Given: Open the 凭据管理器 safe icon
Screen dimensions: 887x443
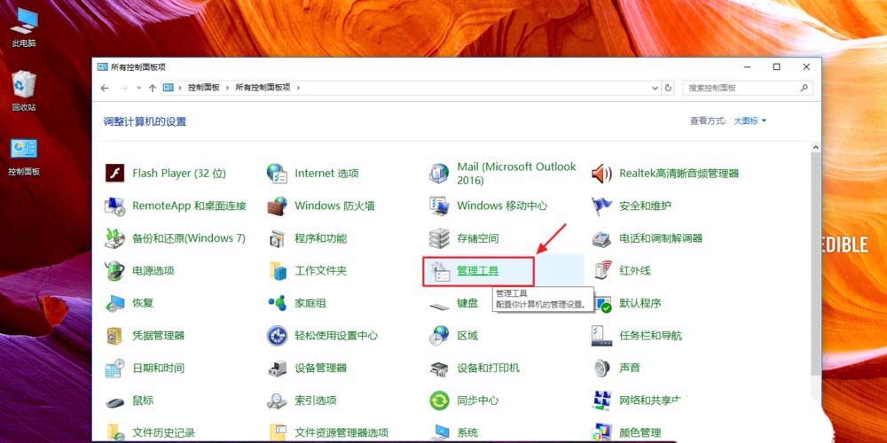Looking at the screenshot, I should 114,336.
